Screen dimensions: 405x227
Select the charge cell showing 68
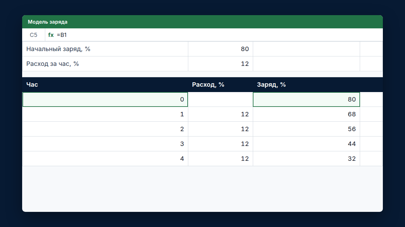[307, 114]
